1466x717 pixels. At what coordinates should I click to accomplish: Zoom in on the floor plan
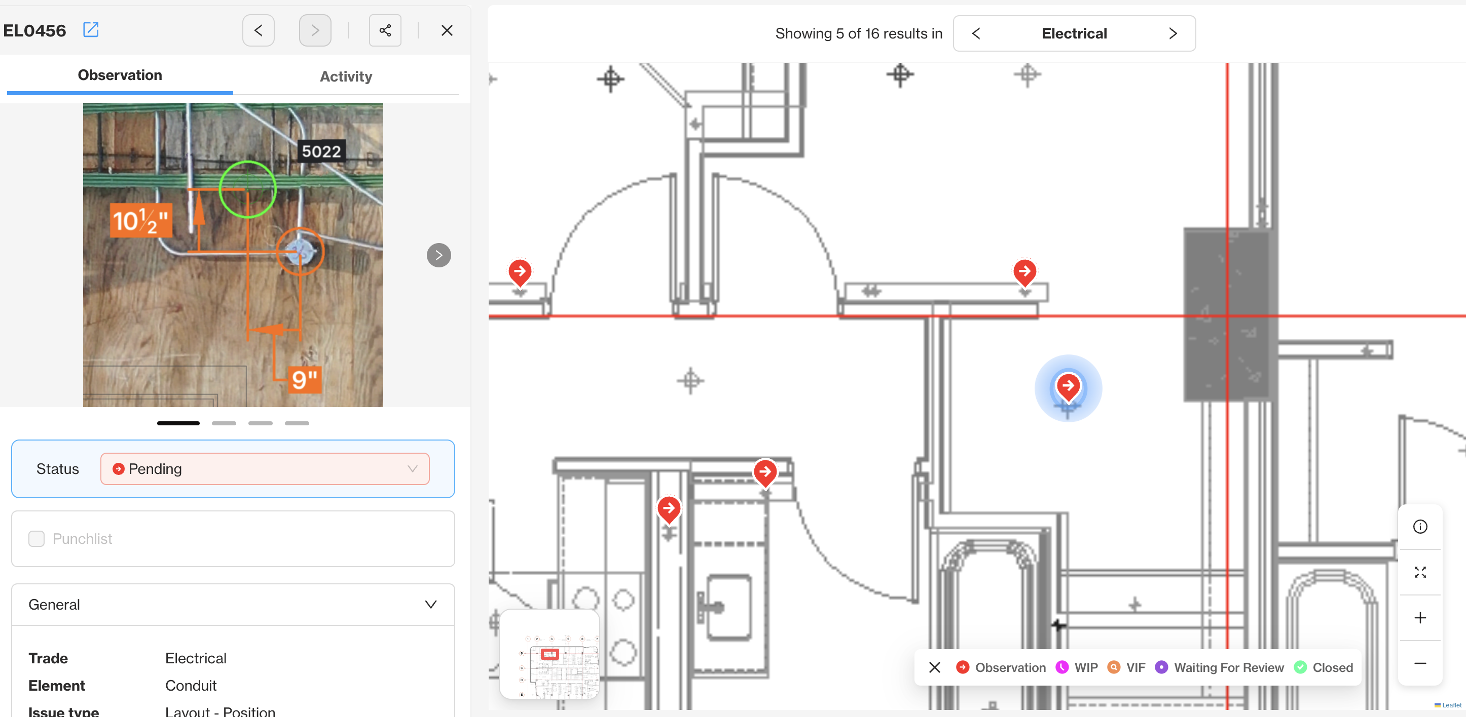click(x=1419, y=617)
